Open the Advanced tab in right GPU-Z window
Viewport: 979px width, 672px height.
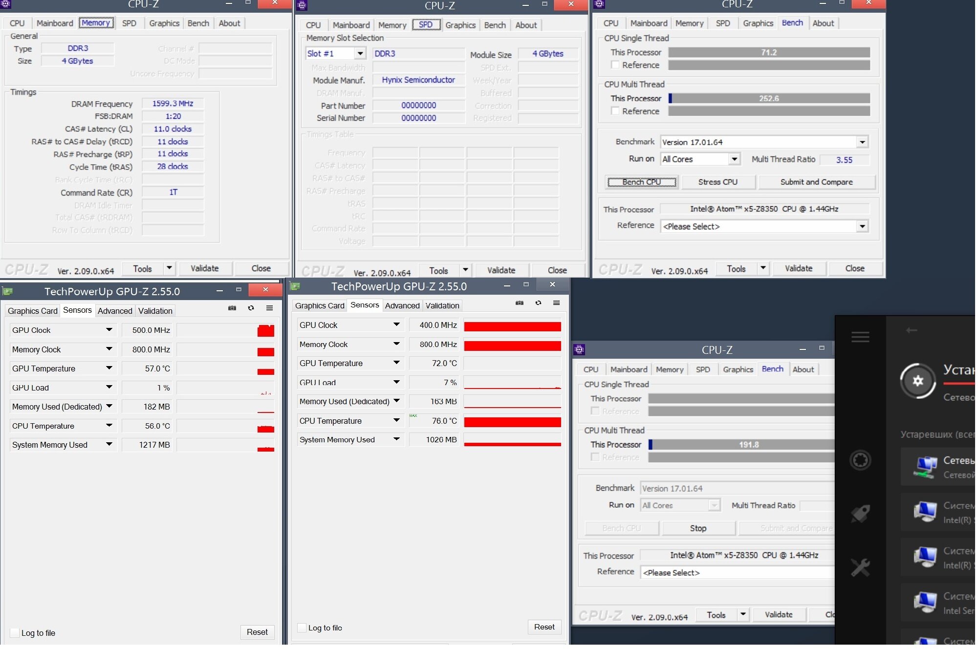pyautogui.click(x=402, y=305)
